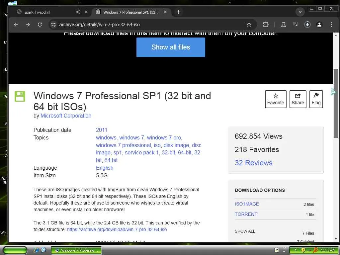This screenshot has height=255, width=340.
Task: Open the profile avatar icon
Action: tap(319, 25)
